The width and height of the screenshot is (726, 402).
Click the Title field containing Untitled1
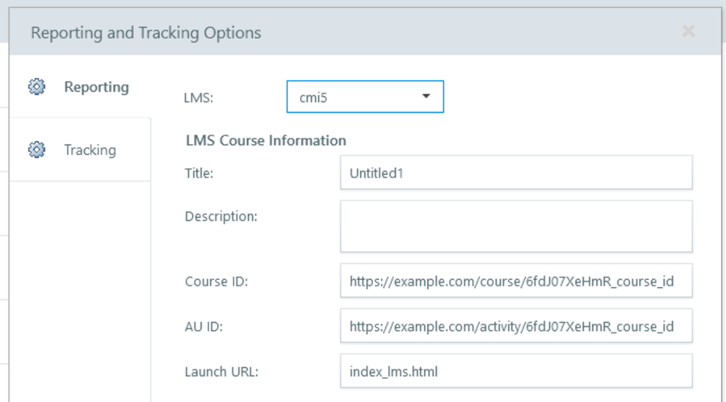click(x=516, y=174)
